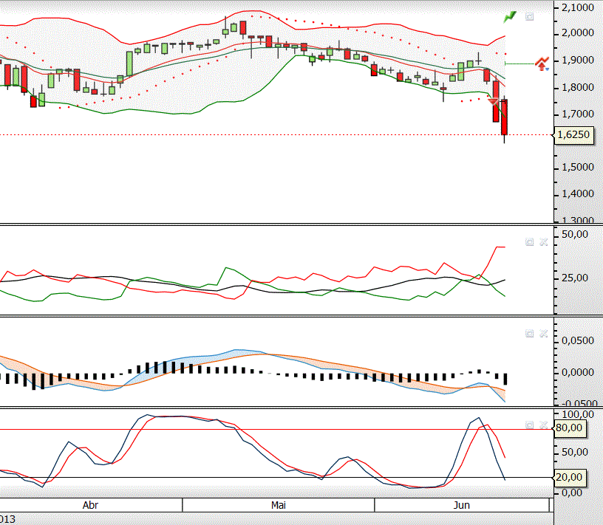Click the current price label 1,6250
This screenshot has width=603, height=525.
coord(573,135)
